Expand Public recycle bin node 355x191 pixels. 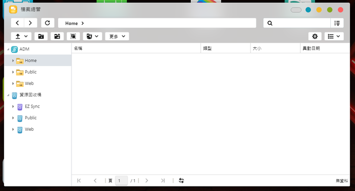coord(13,118)
